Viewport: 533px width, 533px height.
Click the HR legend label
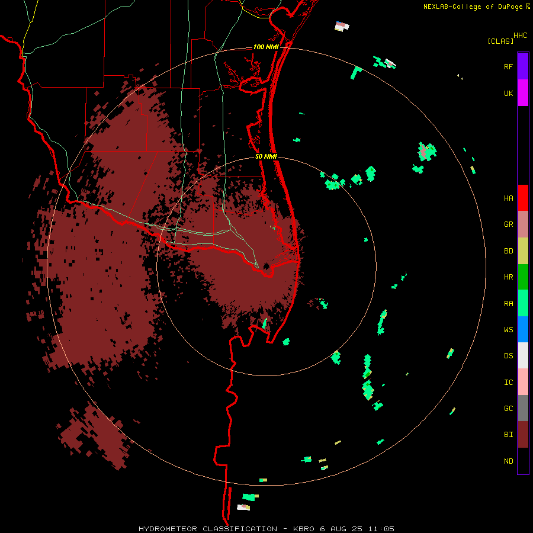click(508, 277)
